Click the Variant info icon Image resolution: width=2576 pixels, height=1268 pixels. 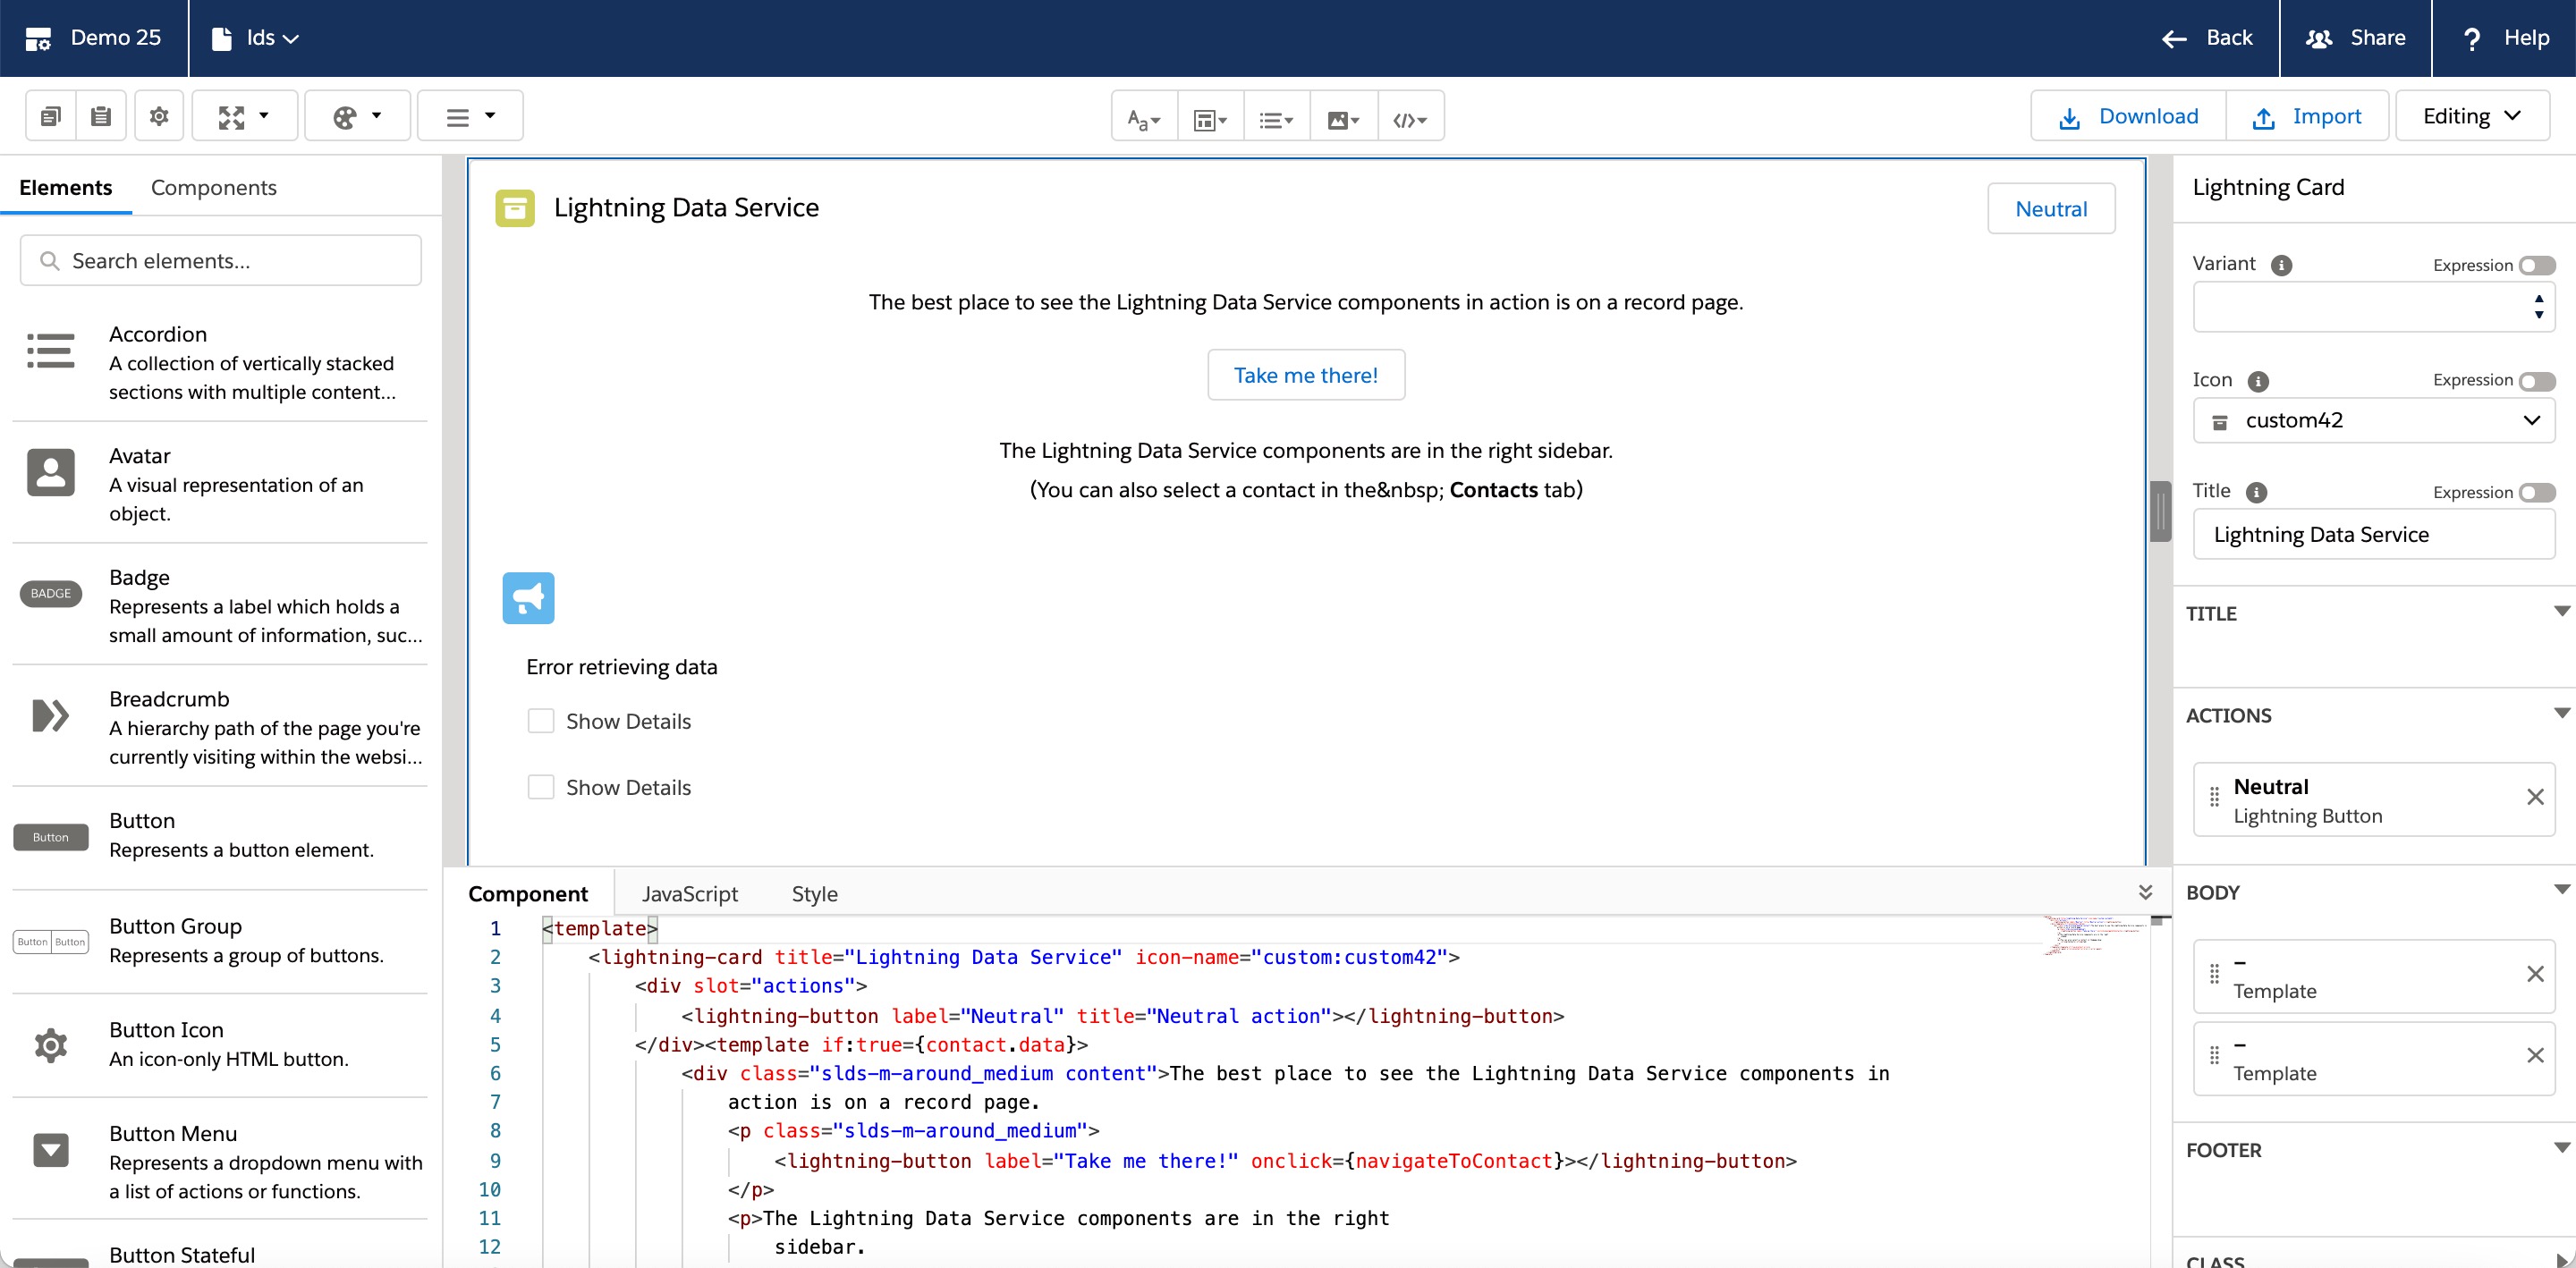(x=2281, y=265)
